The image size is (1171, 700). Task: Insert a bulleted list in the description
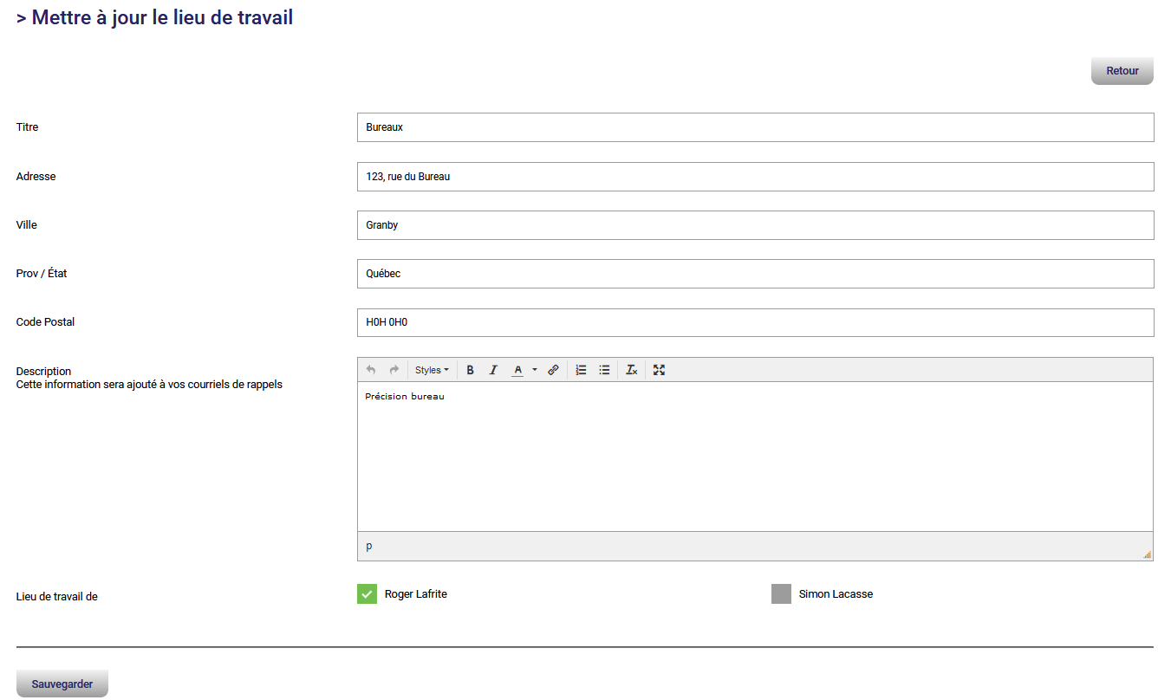click(x=604, y=370)
